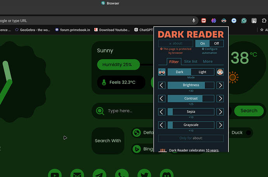Open the 10 years link
268x177 pixels.
click(x=212, y=150)
